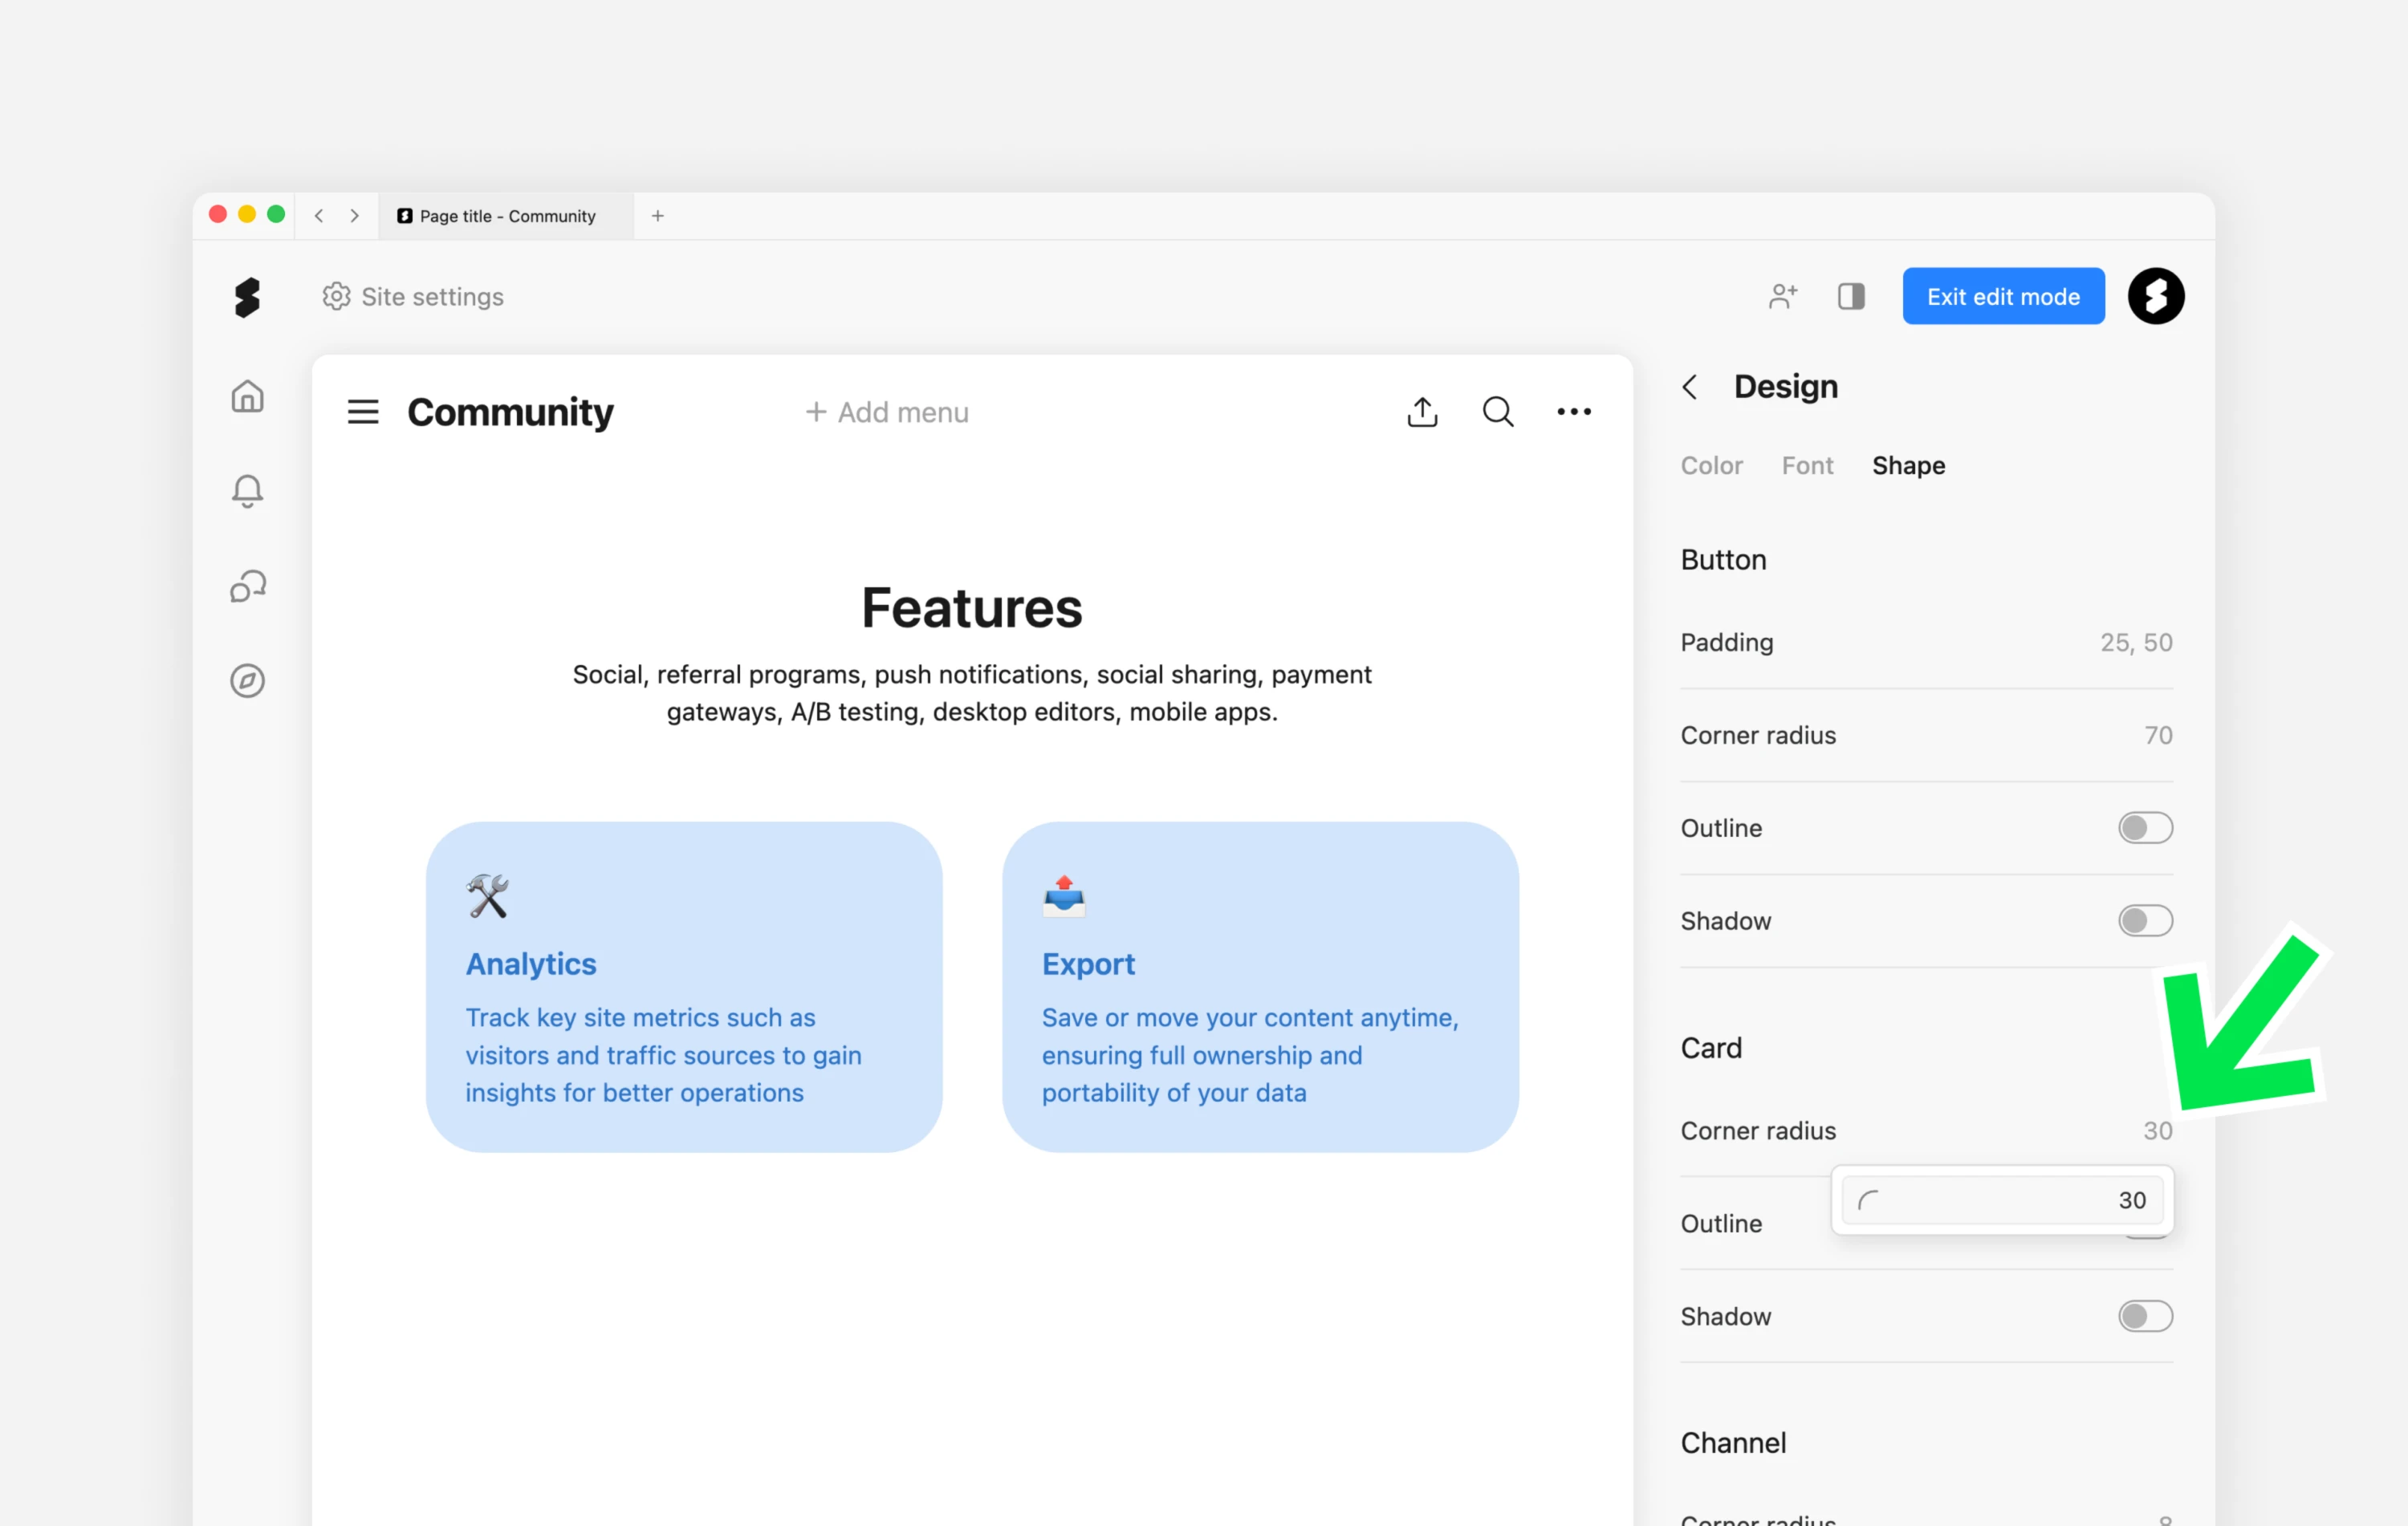Click Add menu in the header

pos(887,412)
